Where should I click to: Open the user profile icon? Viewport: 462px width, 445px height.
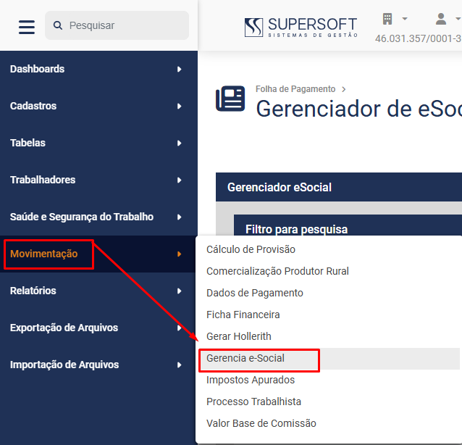(x=441, y=19)
